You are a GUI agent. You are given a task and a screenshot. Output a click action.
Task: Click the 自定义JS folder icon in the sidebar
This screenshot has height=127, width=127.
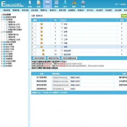[4, 52]
